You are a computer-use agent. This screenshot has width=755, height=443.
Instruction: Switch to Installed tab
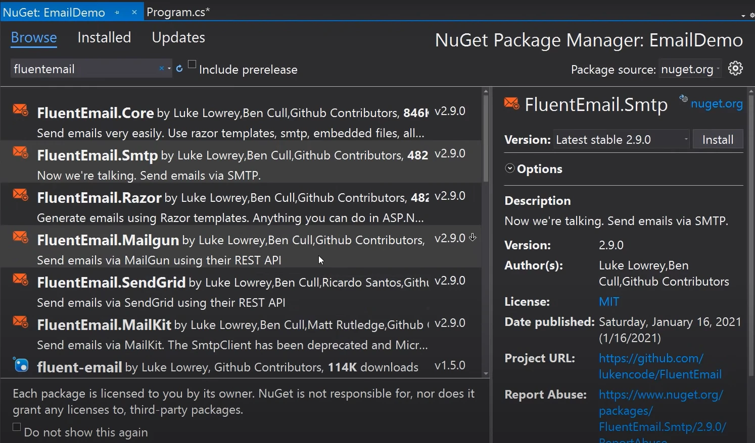[x=104, y=37]
